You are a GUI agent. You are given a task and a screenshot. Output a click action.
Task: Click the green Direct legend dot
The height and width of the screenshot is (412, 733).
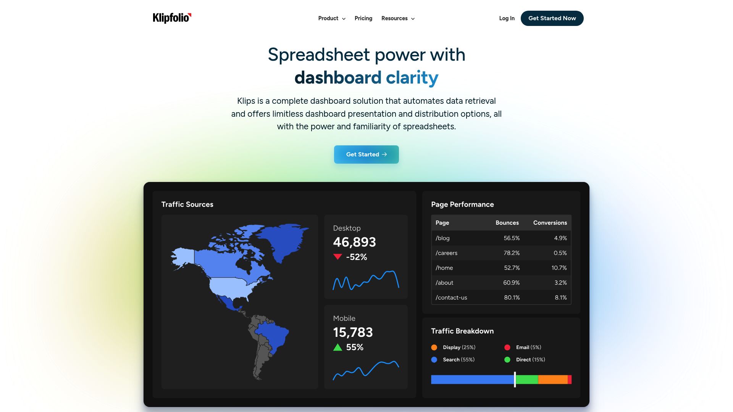[x=507, y=360]
